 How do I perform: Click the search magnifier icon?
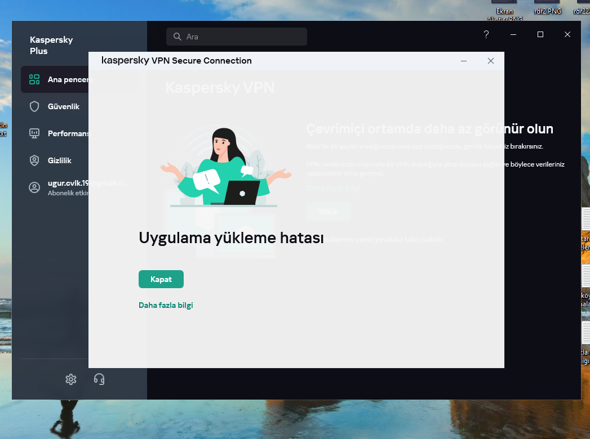pos(178,37)
